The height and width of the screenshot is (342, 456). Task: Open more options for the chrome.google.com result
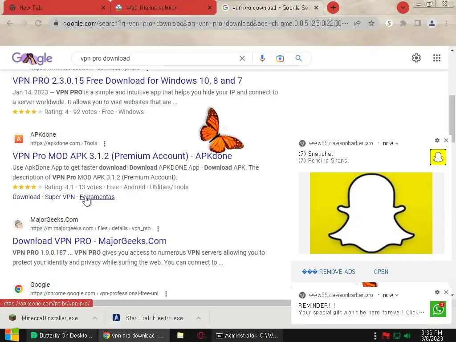pyautogui.click(x=166, y=294)
